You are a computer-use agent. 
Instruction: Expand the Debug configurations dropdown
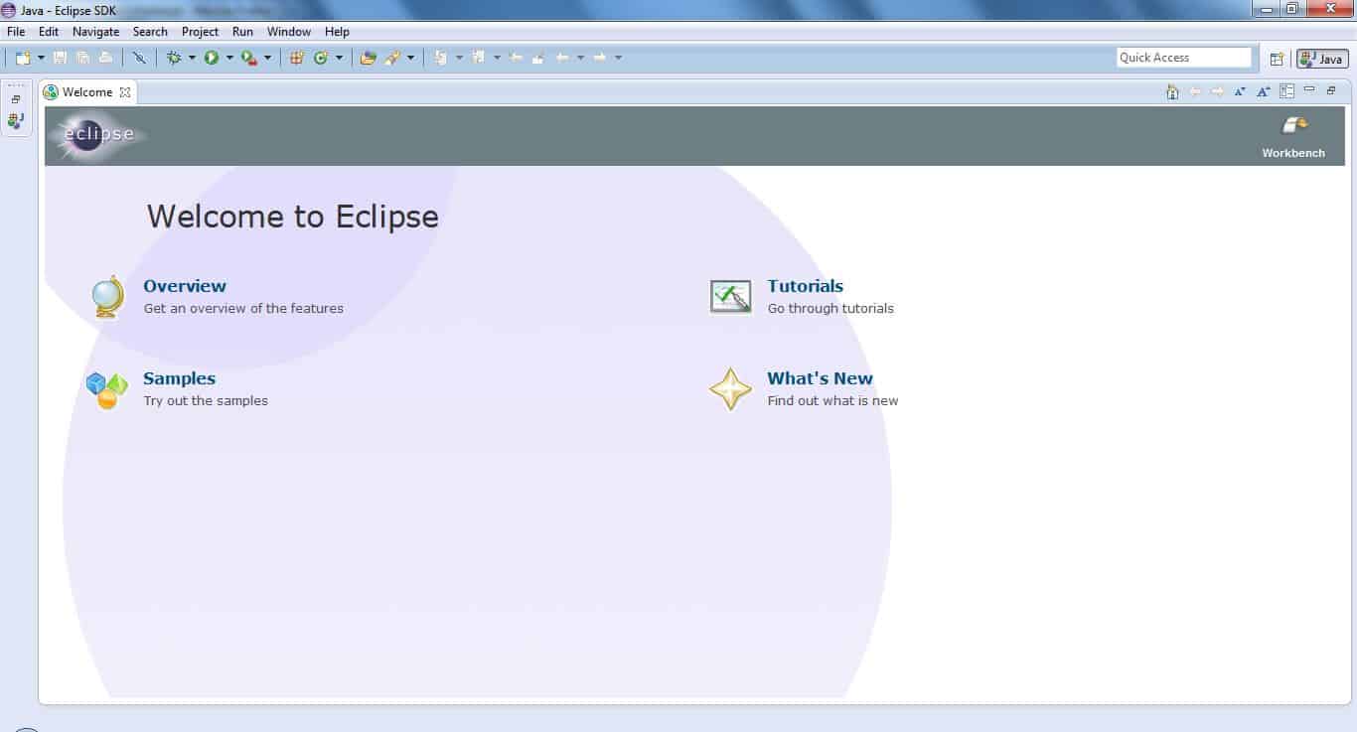(x=192, y=58)
